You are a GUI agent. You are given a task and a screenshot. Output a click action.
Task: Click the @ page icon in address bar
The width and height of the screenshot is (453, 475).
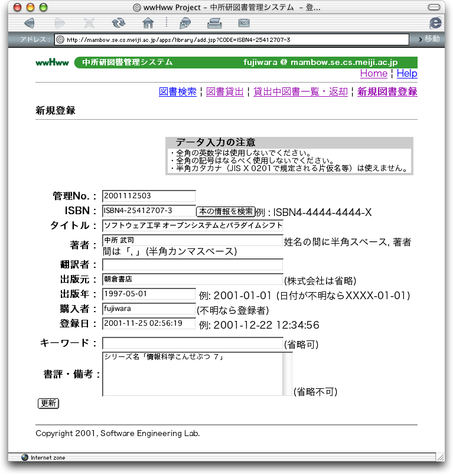click(60, 40)
